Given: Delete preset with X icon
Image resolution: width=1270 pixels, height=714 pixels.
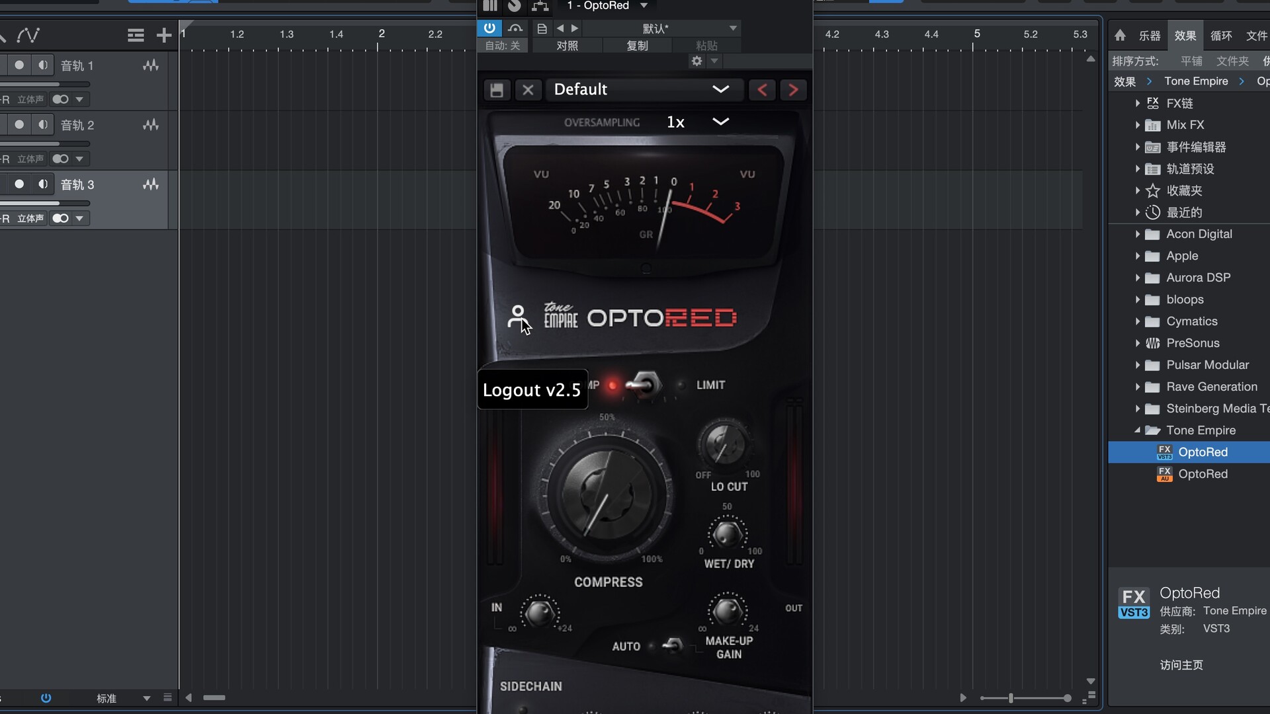Looking at the screenshot, I should coord(528,90).
